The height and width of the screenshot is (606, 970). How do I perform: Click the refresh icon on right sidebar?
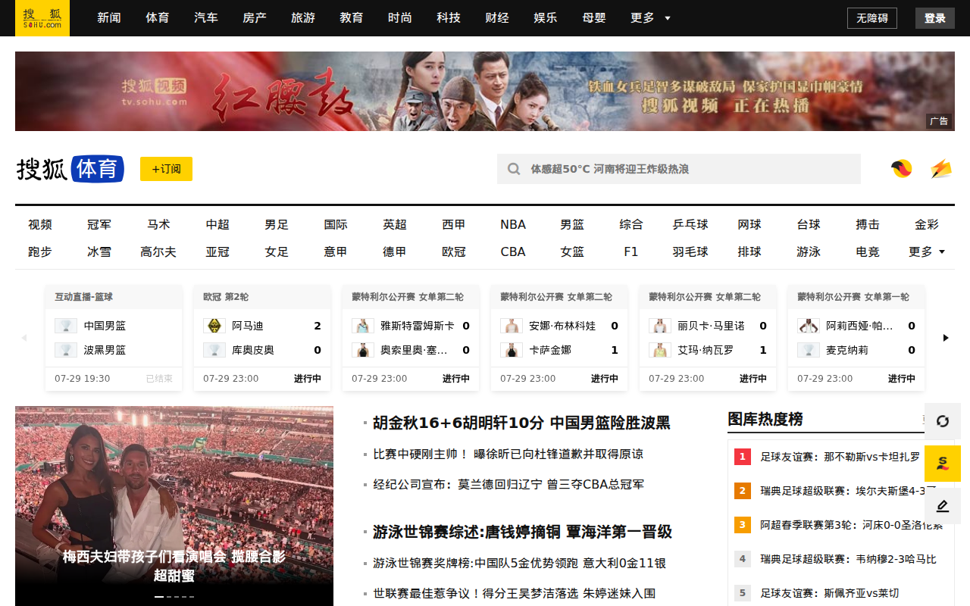[943, 421]
